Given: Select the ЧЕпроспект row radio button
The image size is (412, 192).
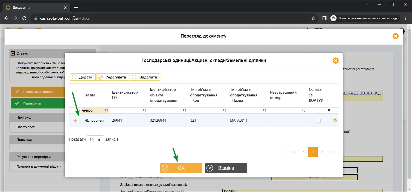Looking at the screenshot, I should point(75,121).
